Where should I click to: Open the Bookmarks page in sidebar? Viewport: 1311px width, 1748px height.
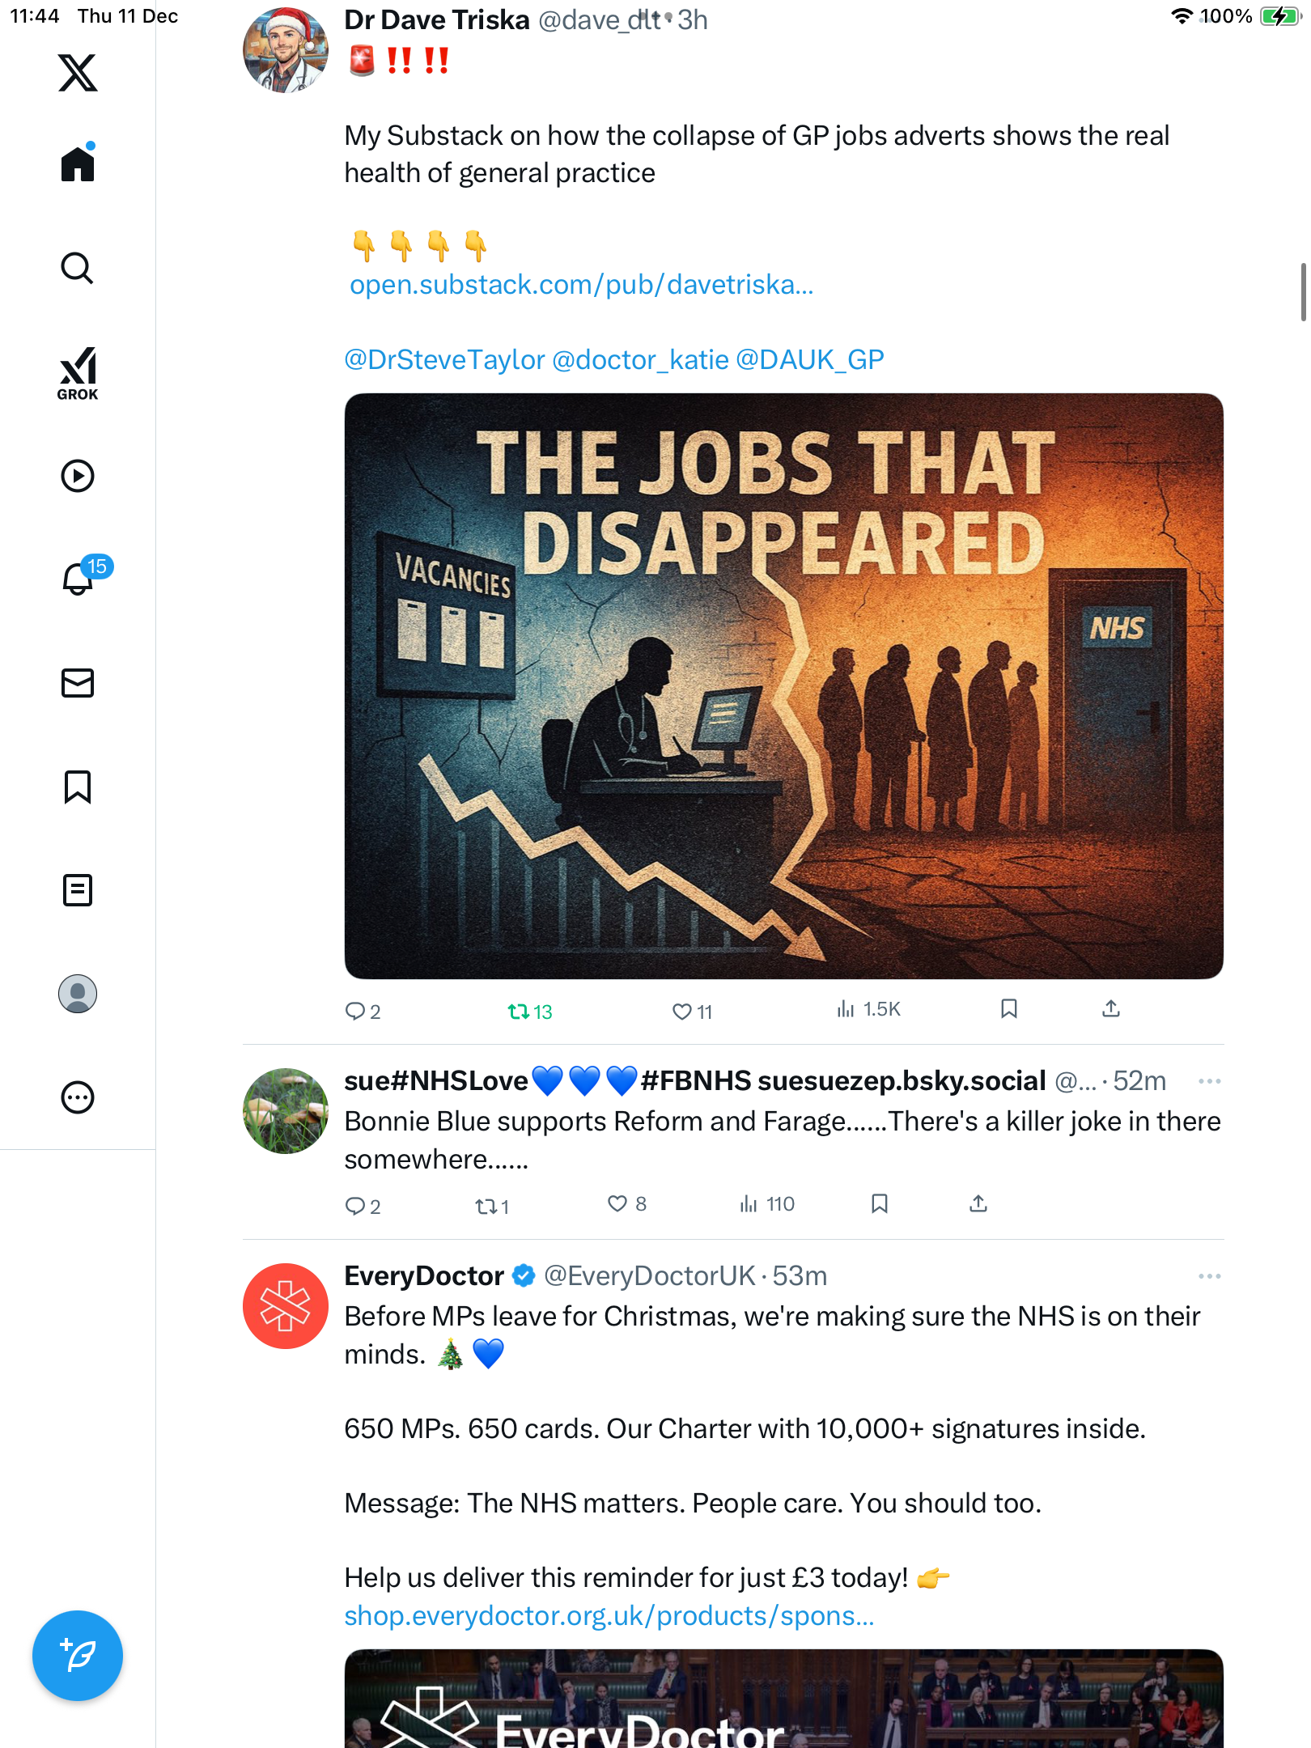click(x=78, y=787)
